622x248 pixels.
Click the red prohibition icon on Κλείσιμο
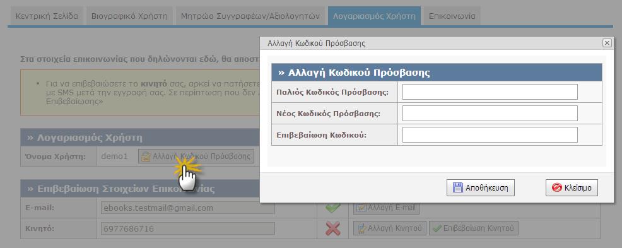click(x=556, y=187)
